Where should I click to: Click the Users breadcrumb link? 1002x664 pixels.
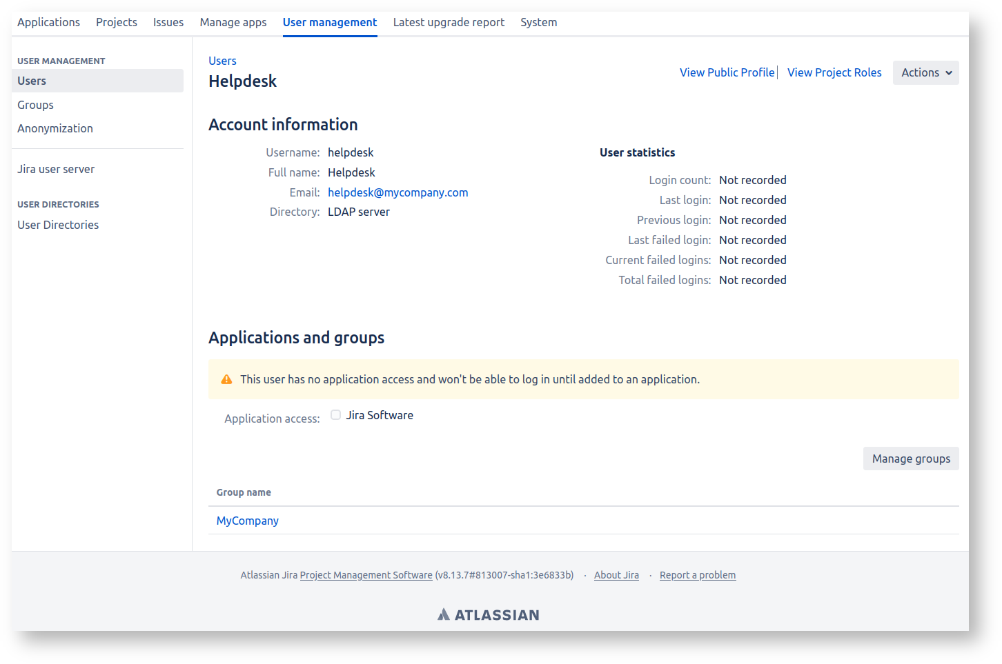point(222,61)
